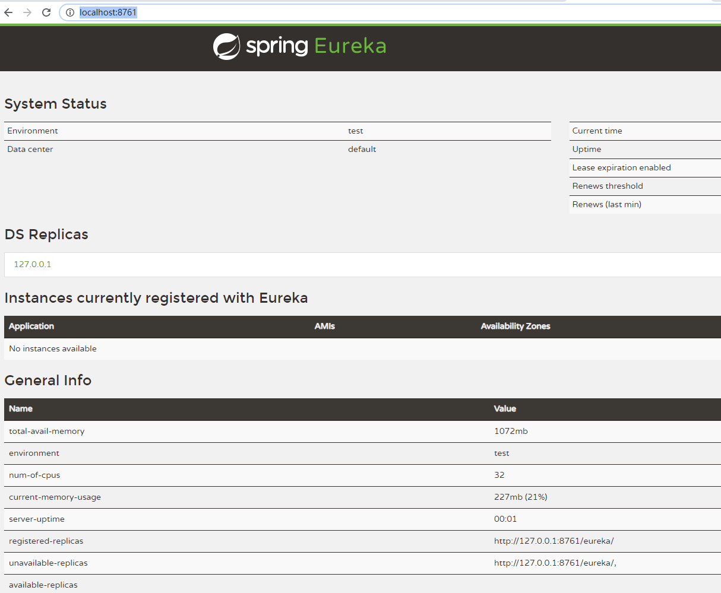
Task: Open the 127.0.0.1 DS replica link
Action: point(33,264)
